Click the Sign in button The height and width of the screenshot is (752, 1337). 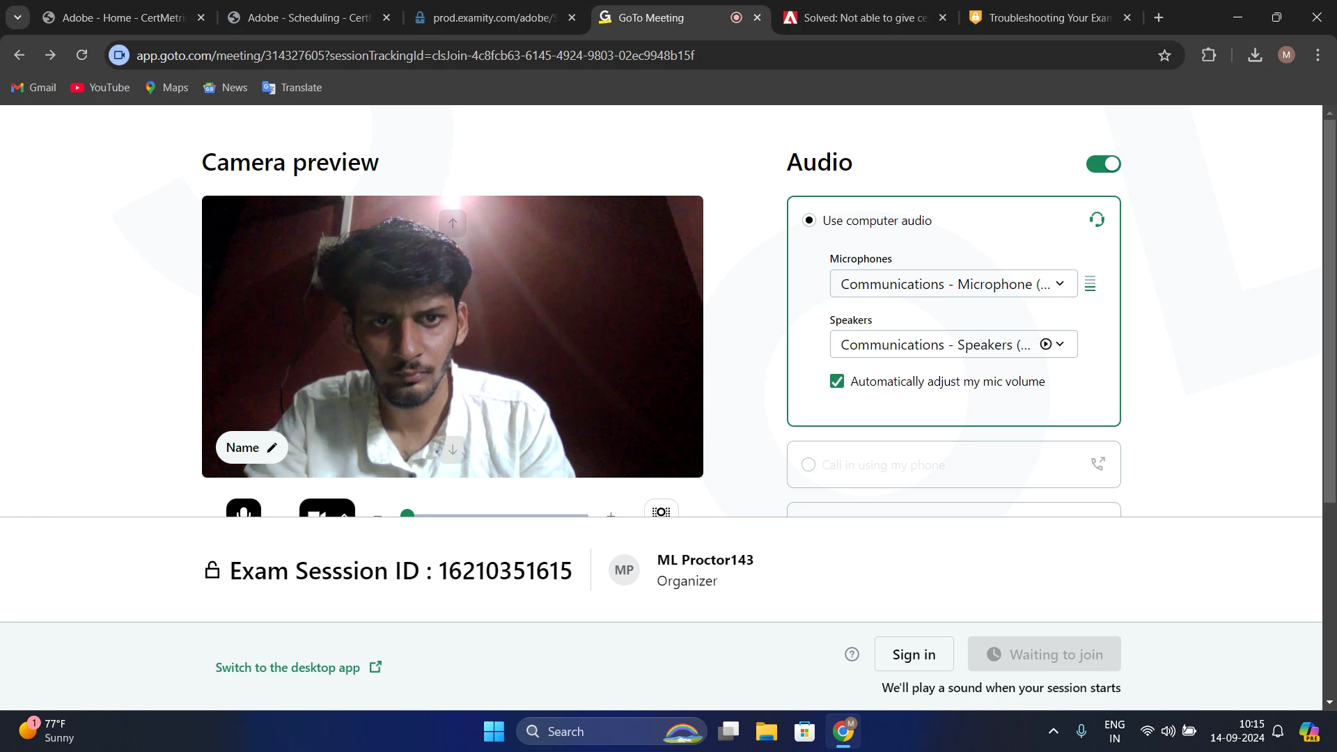coord(914,654)
